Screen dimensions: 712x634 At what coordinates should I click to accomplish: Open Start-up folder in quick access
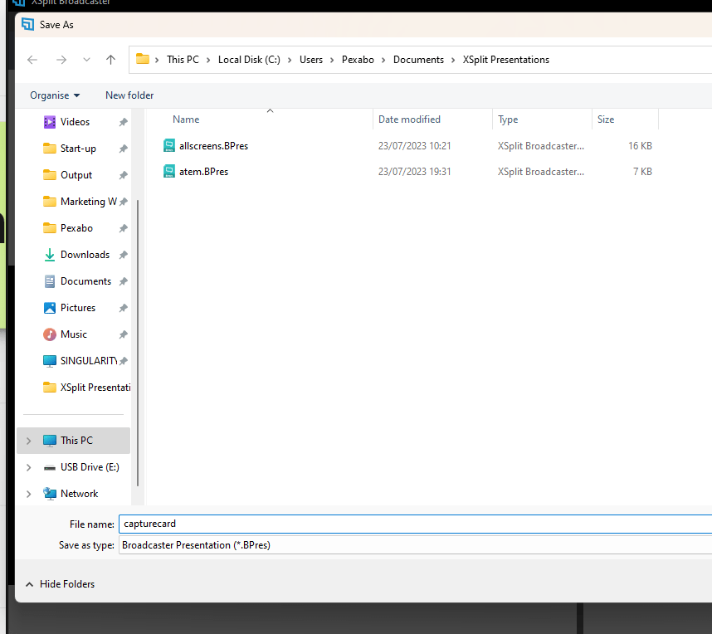78,149
